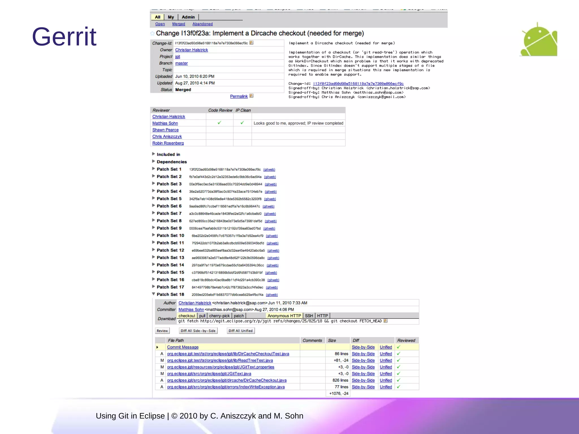Open Author Christian Halstrick link in Patch Set 18

tap(195, 303)
